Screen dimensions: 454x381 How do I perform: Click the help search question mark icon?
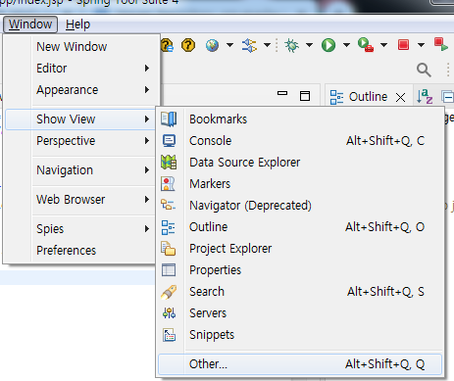[167, 45]
